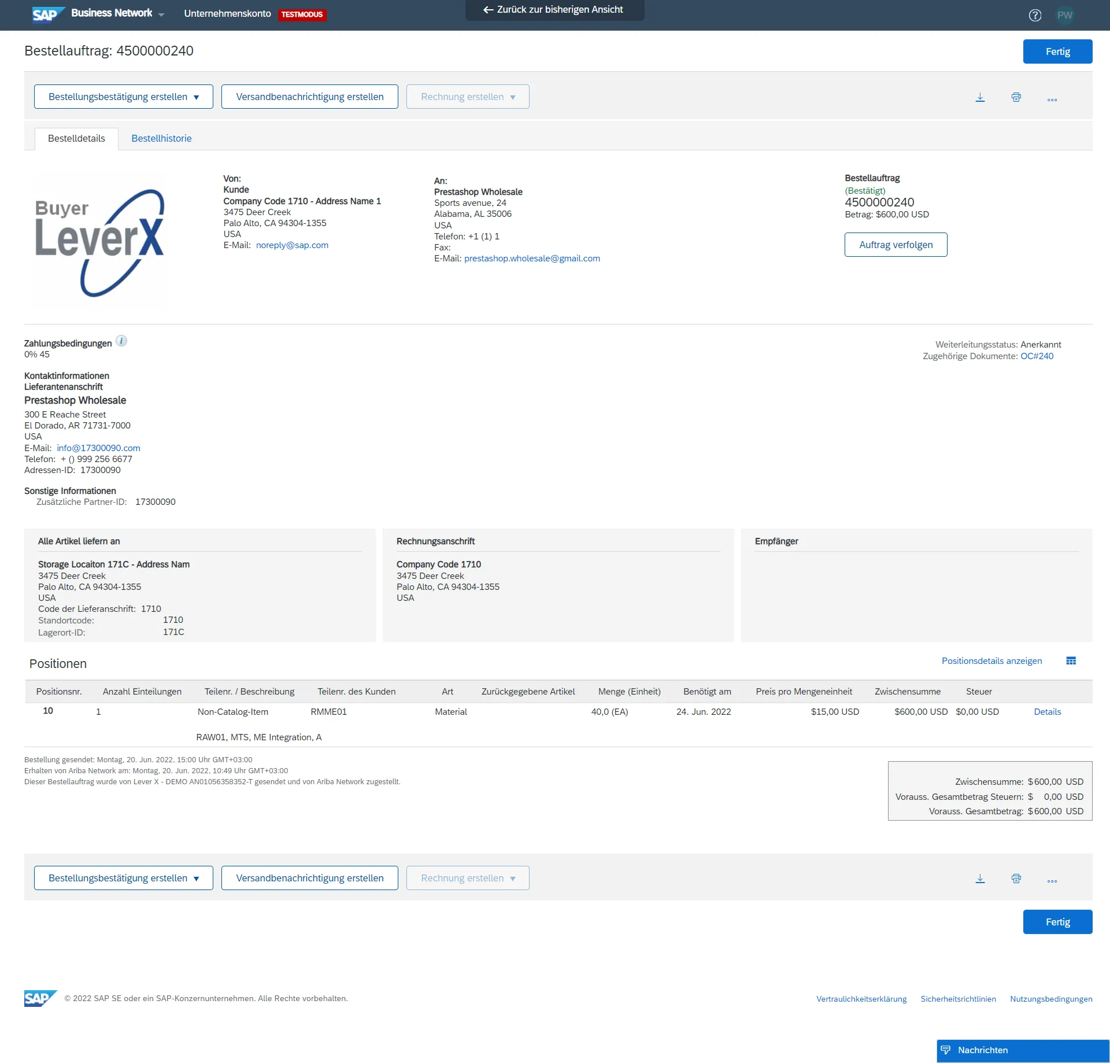This screenshot has height=1063, width=1110.
Task: Select the Bestelldetails tab
Action: tap(76, 138)
